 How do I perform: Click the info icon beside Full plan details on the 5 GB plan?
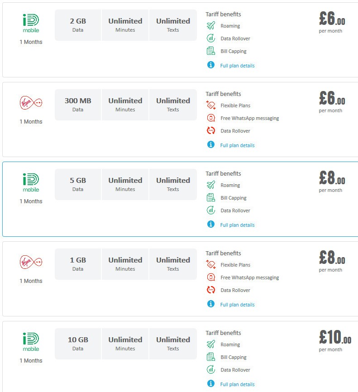coord(210,225)
